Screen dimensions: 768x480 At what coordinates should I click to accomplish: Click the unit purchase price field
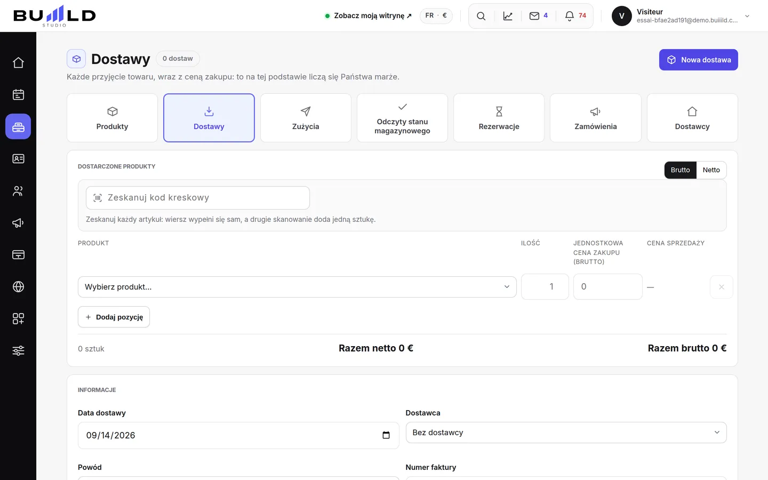(608, 287)
